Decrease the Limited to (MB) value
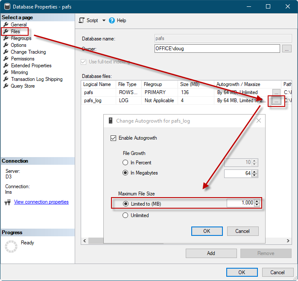 (x=257, y=205)
